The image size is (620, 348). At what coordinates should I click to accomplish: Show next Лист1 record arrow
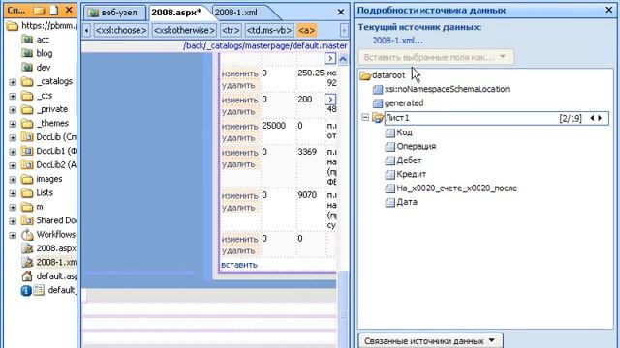601,118
